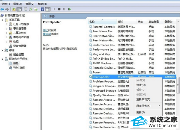Click the Pause service toolbar icon

pyautogui.click(x=64, y=9)
